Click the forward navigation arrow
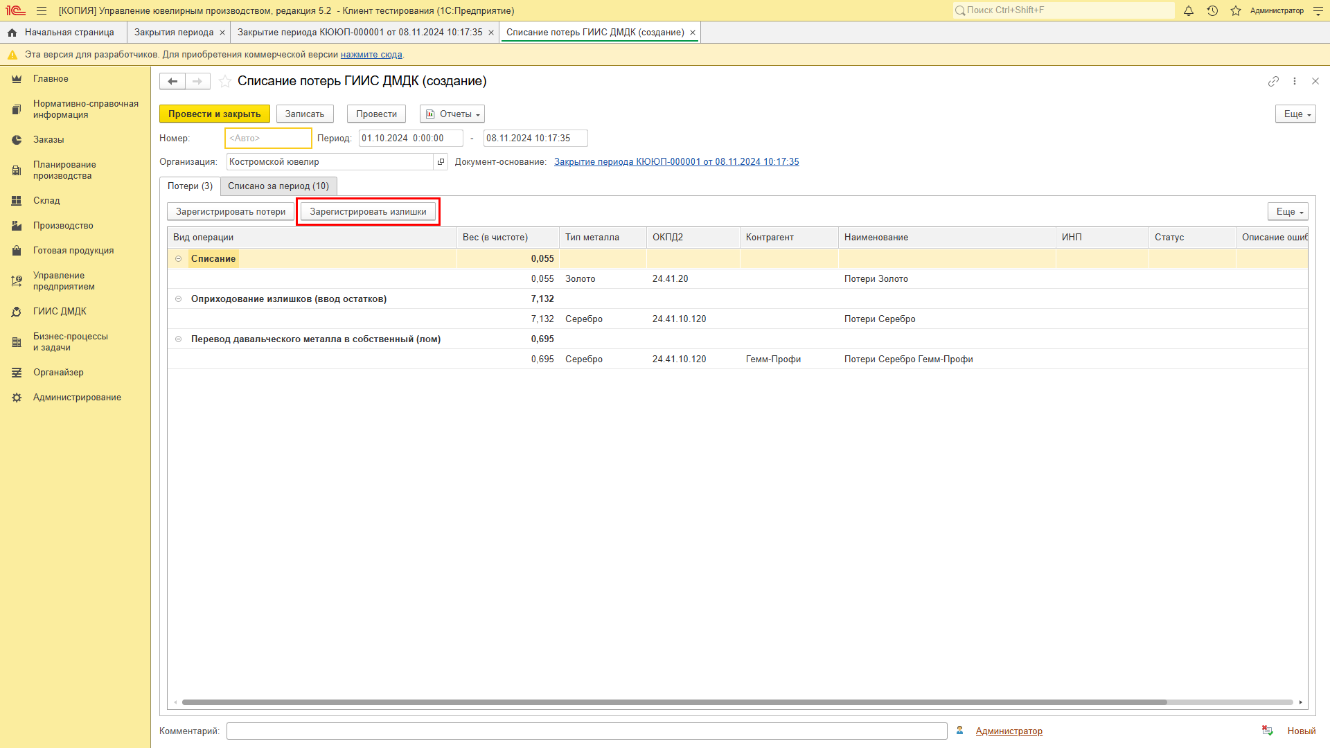The image size is (1330, 748). [x=197, y=81]
